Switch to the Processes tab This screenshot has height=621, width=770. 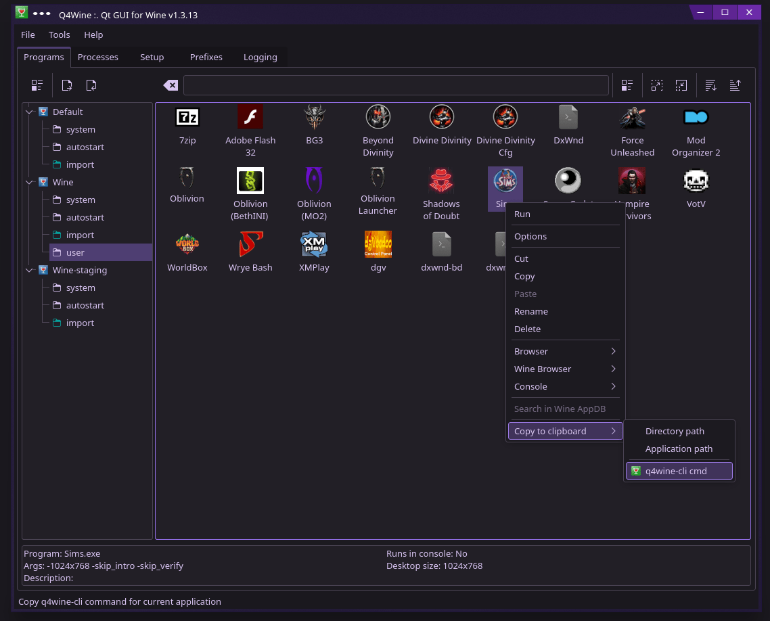point(97,57)
